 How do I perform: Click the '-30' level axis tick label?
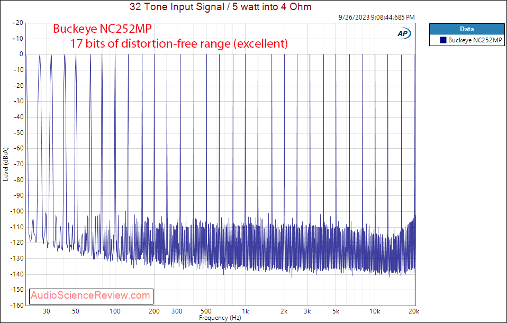pyautogui.click(x=18, y=101)
